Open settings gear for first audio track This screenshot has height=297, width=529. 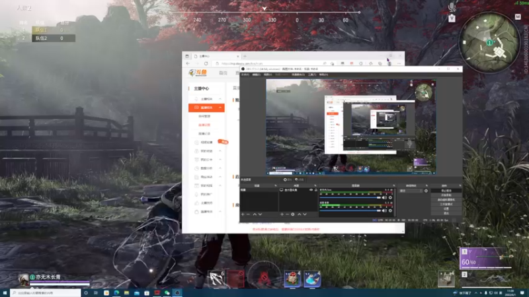tap(390, 197)
